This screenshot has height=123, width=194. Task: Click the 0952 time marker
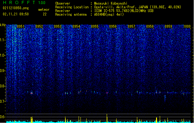[x=39, y=26]
